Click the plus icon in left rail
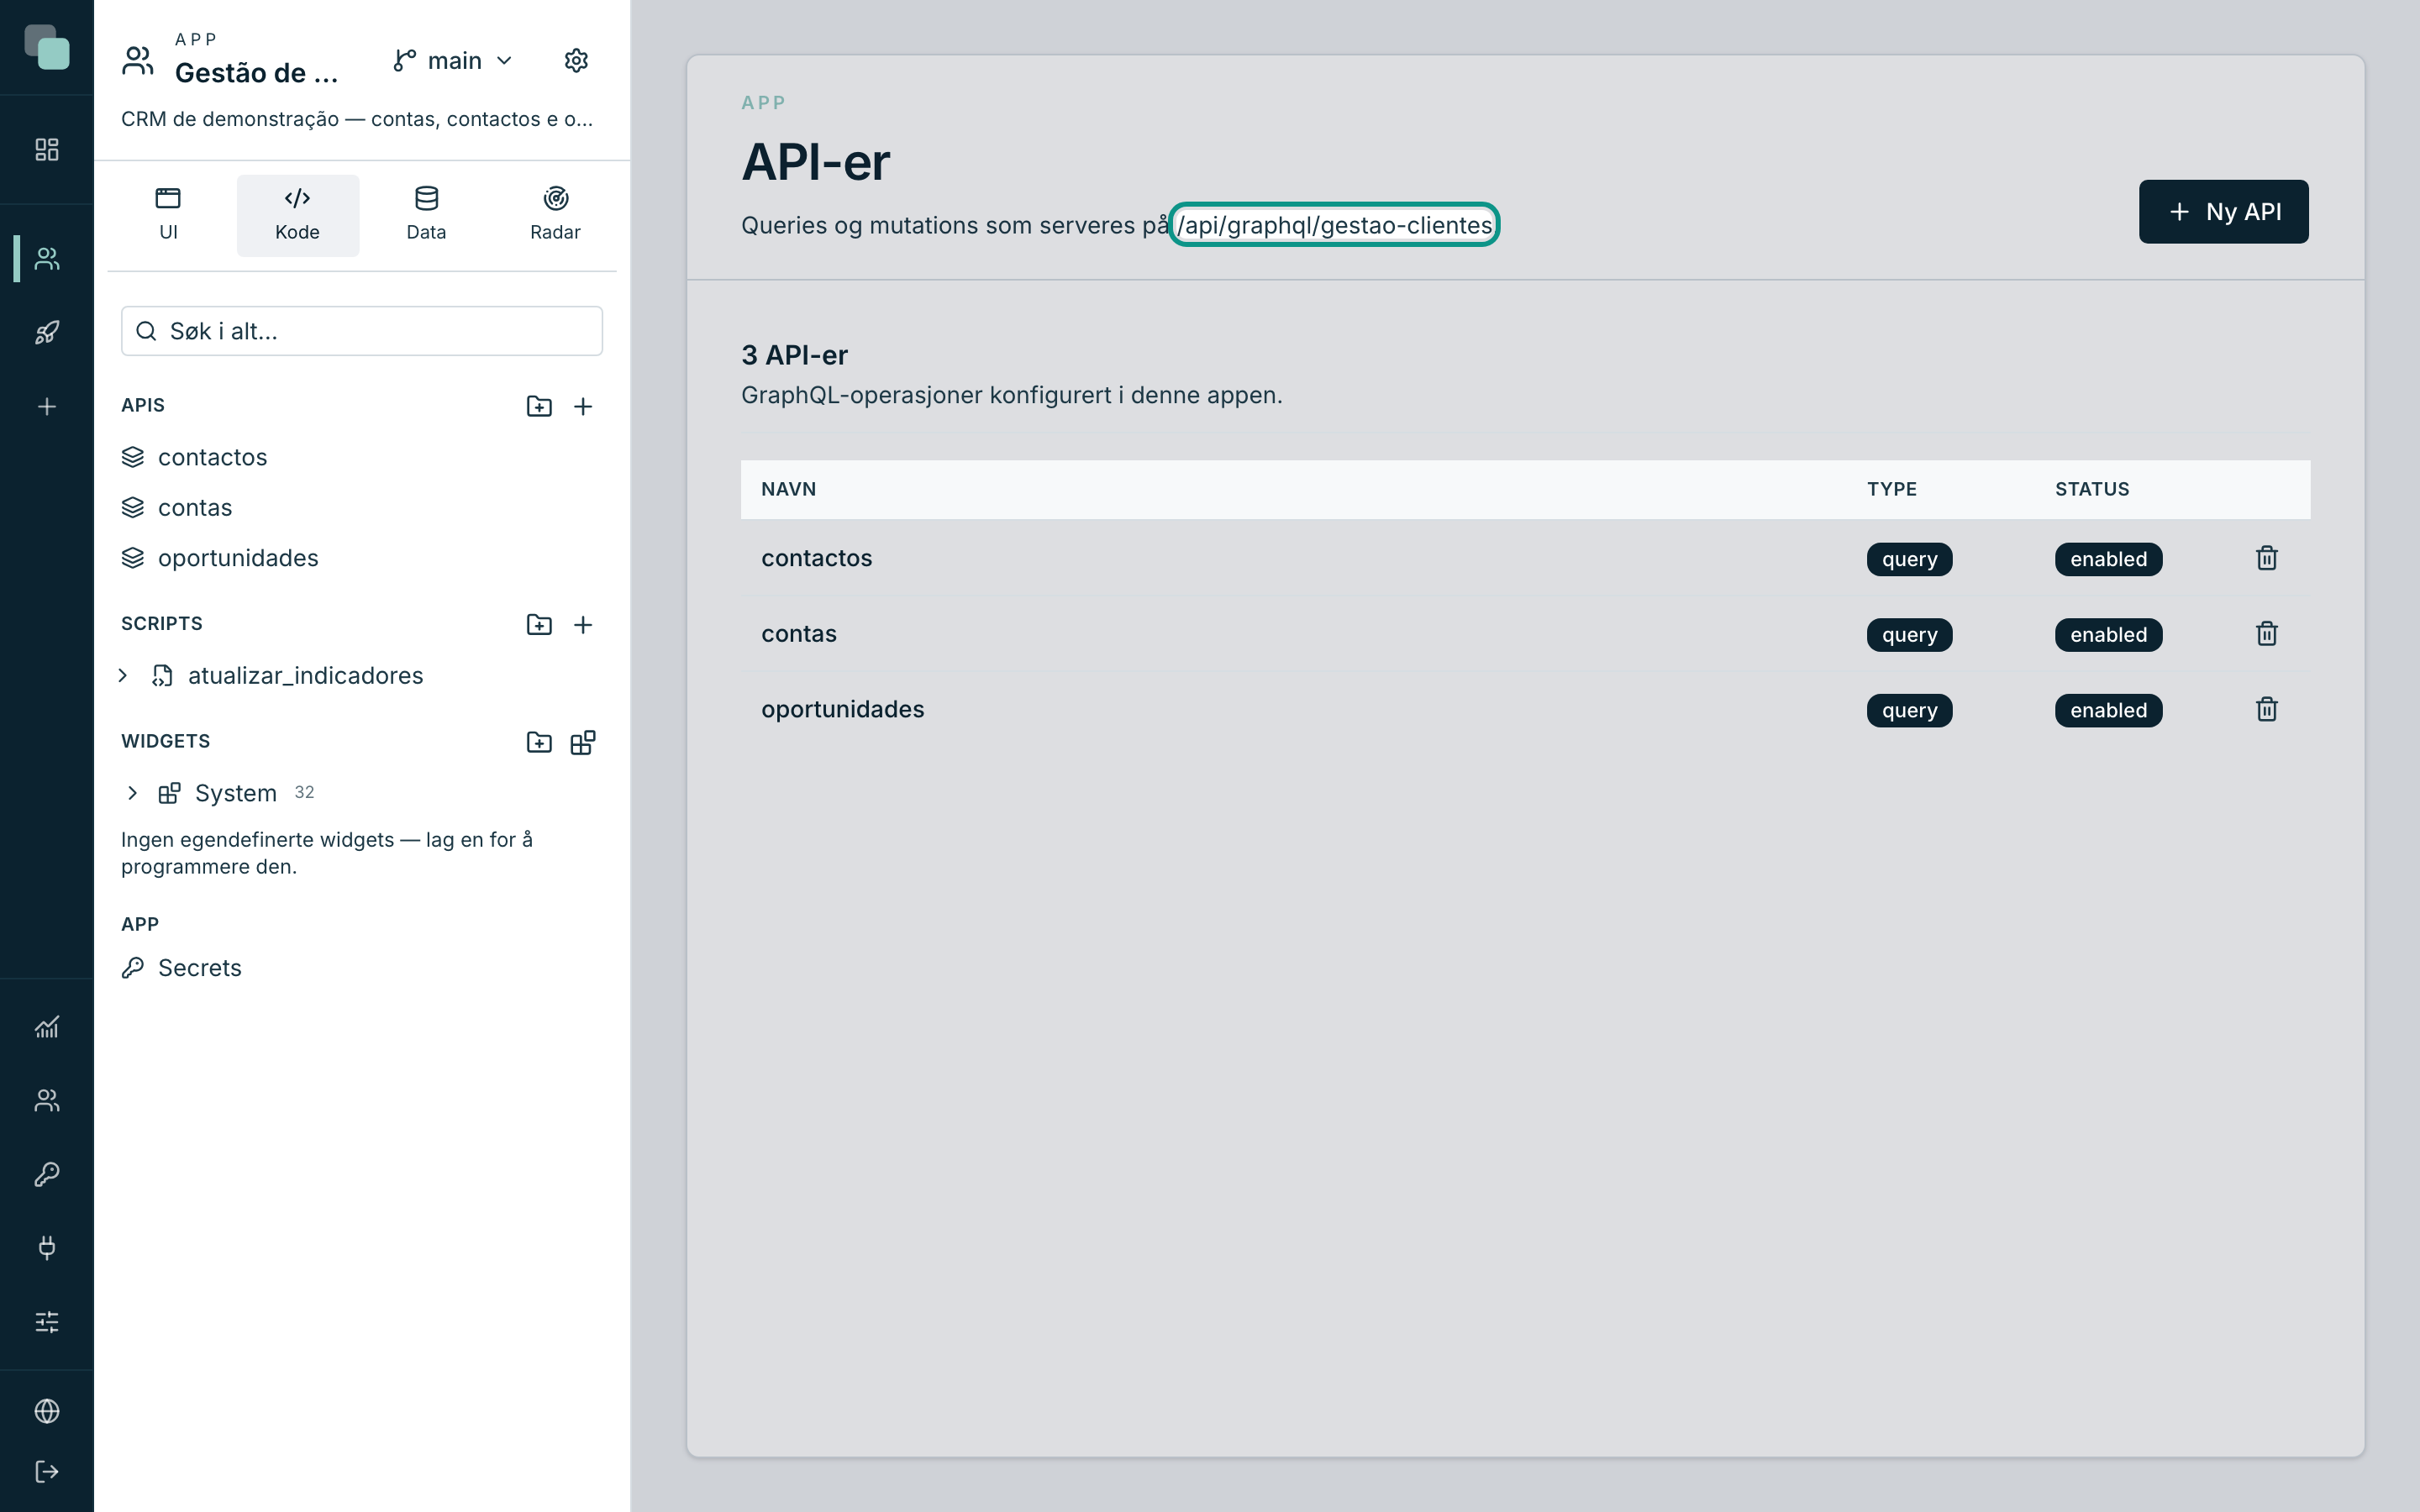The width and height of the screenshot is (2420, 1512). pos(47,406)
